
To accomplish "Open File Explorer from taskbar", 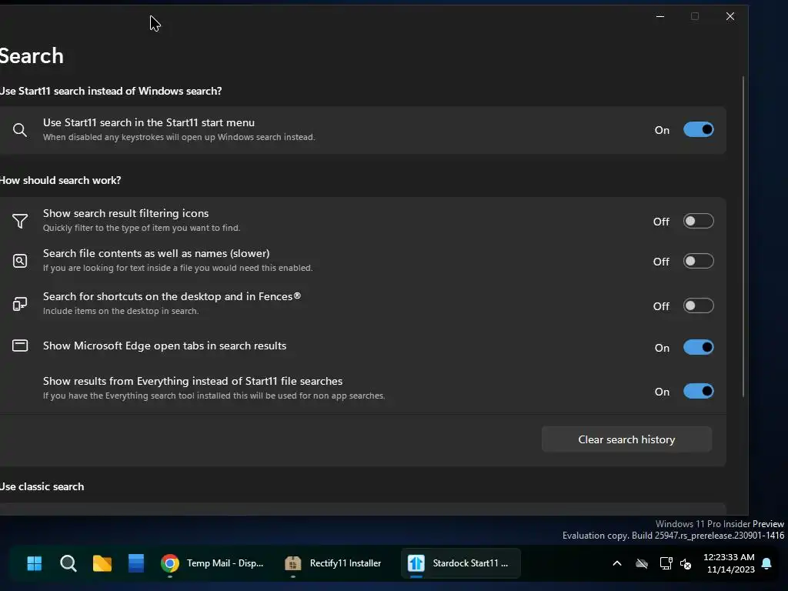I will coord(102,563).
